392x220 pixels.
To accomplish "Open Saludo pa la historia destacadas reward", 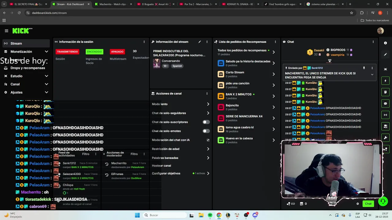I will click(x=246, y=63).
